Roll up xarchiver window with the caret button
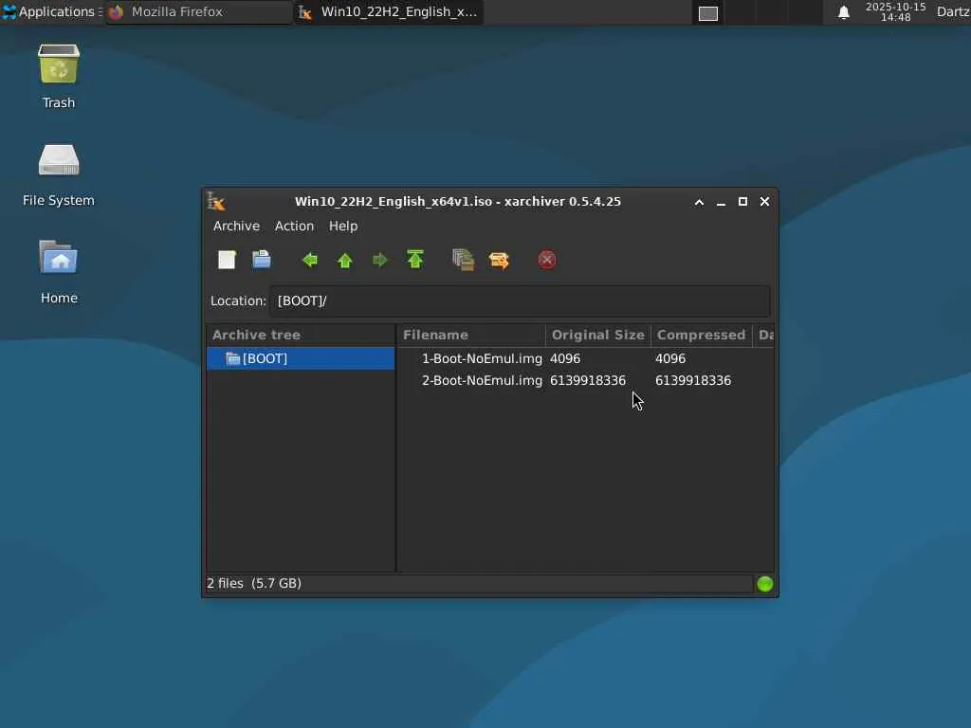The height and width of the screenshot is (728, 971). click(x=699, y=202)
